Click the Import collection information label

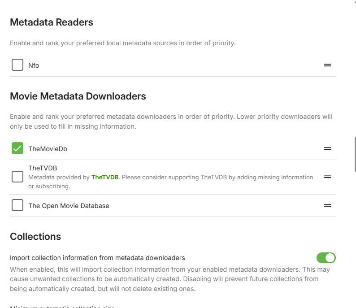point(97,258)
